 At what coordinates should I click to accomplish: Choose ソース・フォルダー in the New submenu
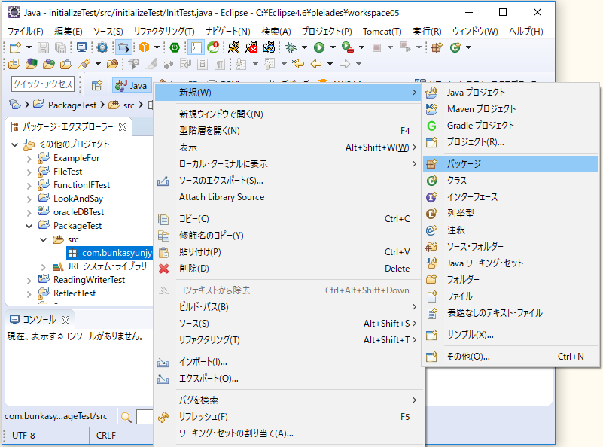pyautogui.click(x=510, y=247)
